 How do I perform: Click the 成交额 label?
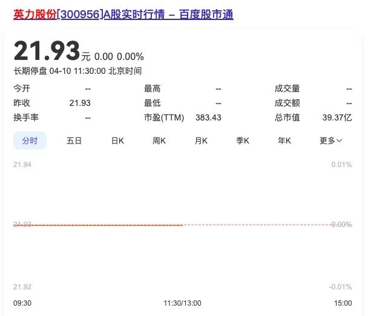287,103
